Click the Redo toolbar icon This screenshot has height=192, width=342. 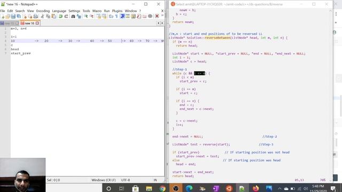(x=66, y=17)
